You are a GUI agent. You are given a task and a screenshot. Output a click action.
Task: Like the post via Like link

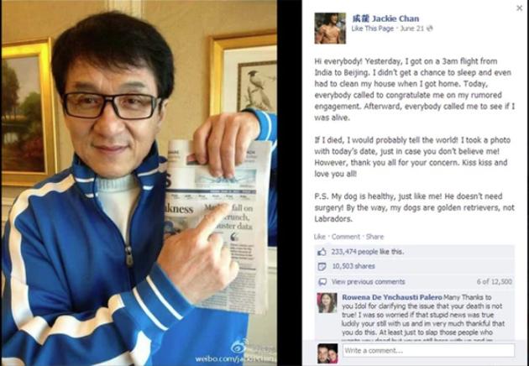click(319, 237)
